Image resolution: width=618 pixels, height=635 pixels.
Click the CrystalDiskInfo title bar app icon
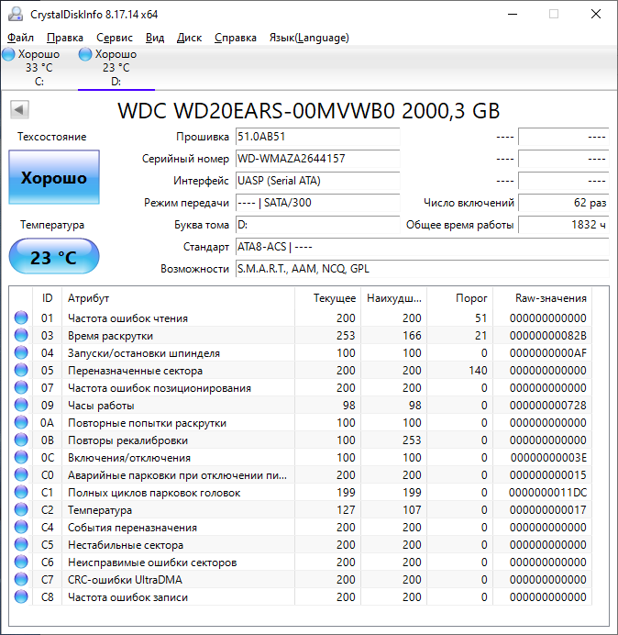point(15,14)
